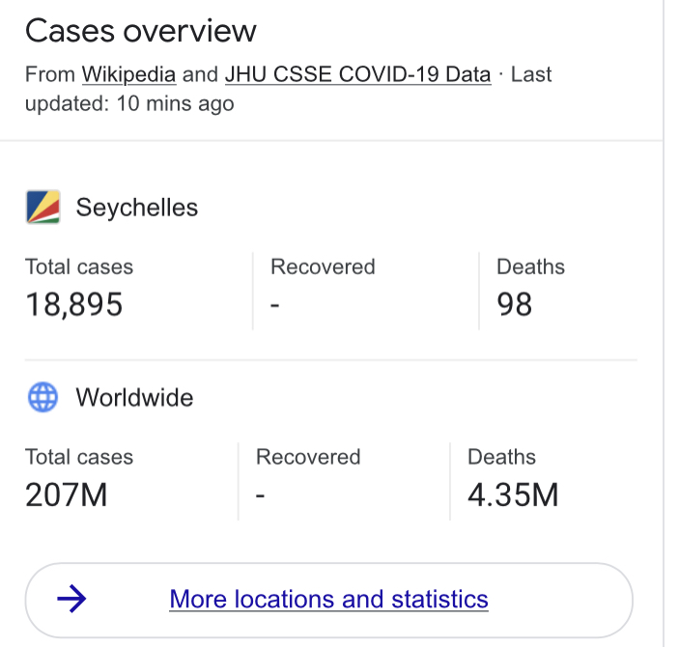This screenshot has height=647, width=679.
Task: Click the Seychelles flag icon
Action: [x=43, y=208]
